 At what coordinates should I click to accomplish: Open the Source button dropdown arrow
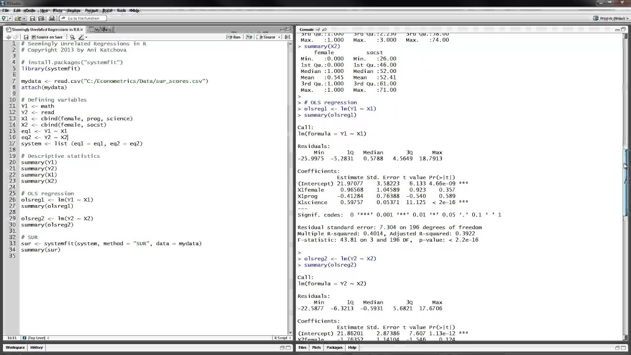(x=279, y=37)
